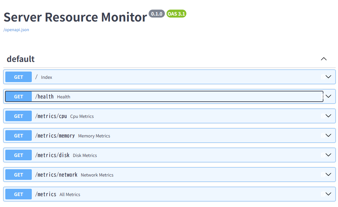Expand the /metrics All Metrics chevron
The image size is (338, 207).
[328, 194]
